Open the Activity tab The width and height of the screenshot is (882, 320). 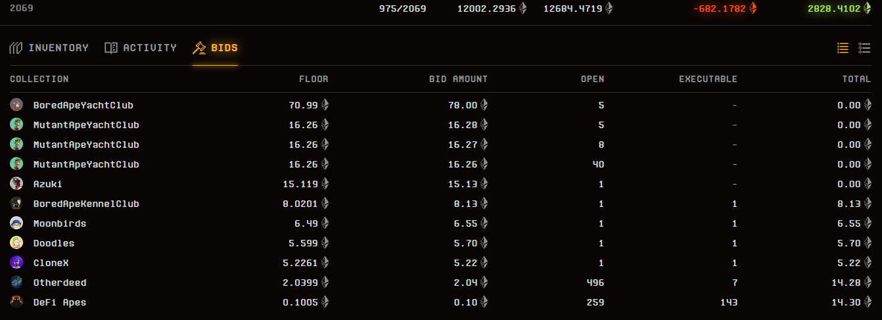click(x=141, y=48)
